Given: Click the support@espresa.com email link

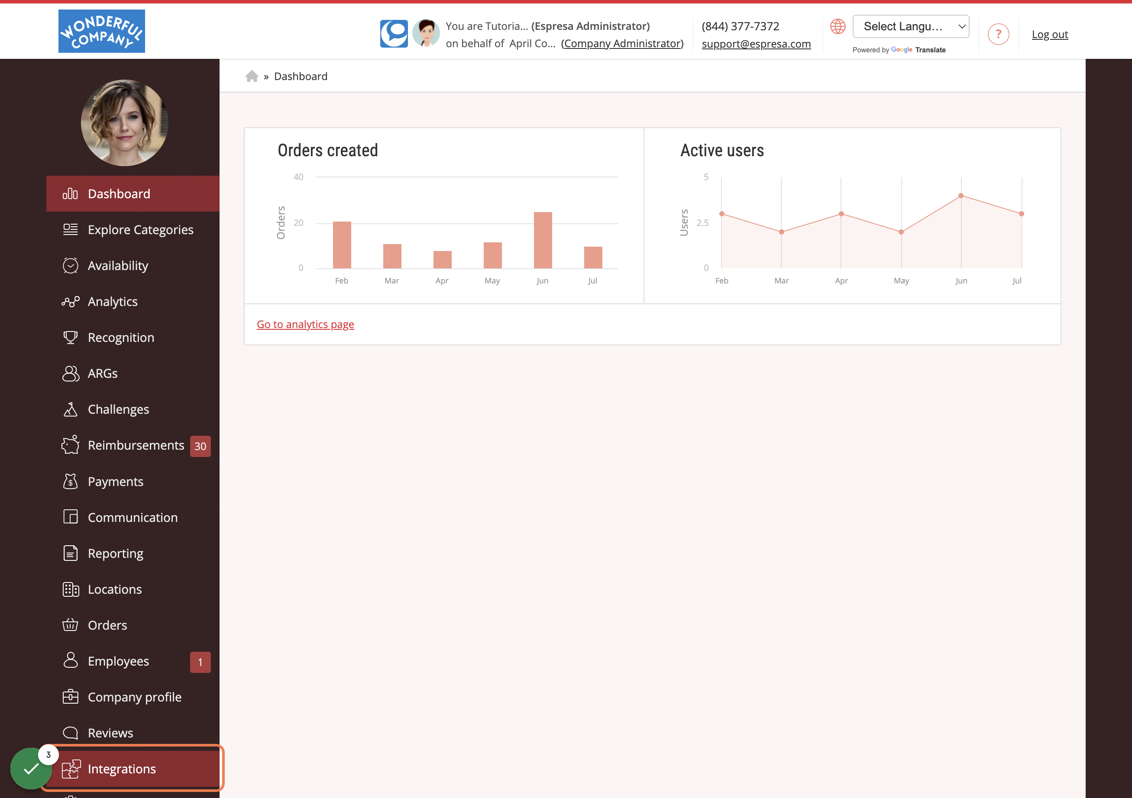Looking at the screenshot, I should click(756, 43).
